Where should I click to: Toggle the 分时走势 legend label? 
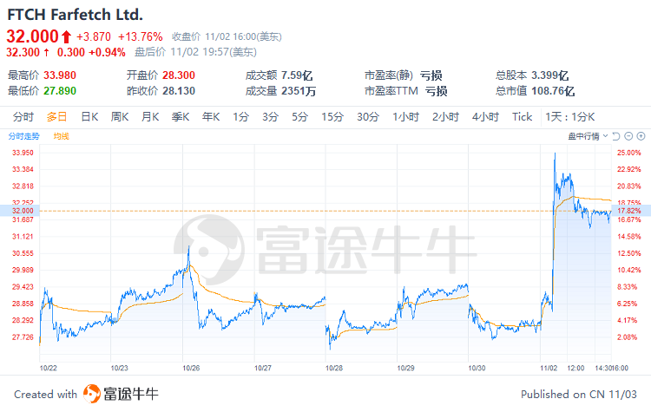tap(23, 136)
